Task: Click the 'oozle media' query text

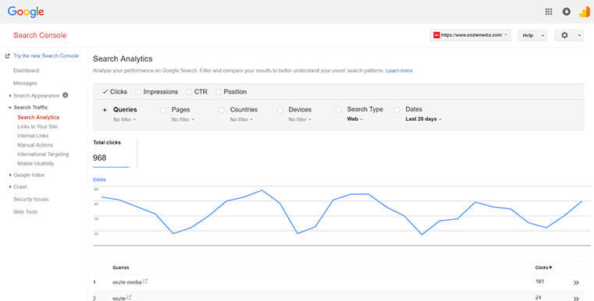Action: coord(127,282)
